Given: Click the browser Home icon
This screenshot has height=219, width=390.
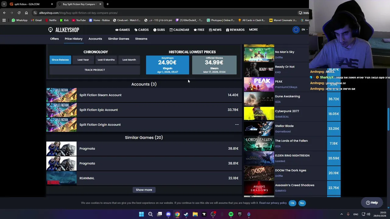Looking at the screenshot, I should [26, 13].
